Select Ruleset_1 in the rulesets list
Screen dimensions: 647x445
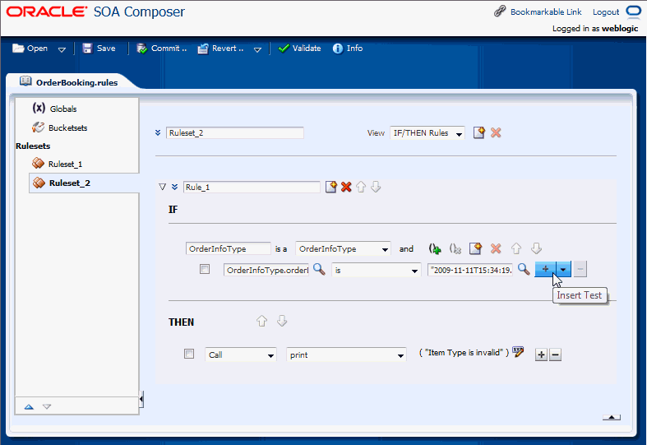pos(65,164)
